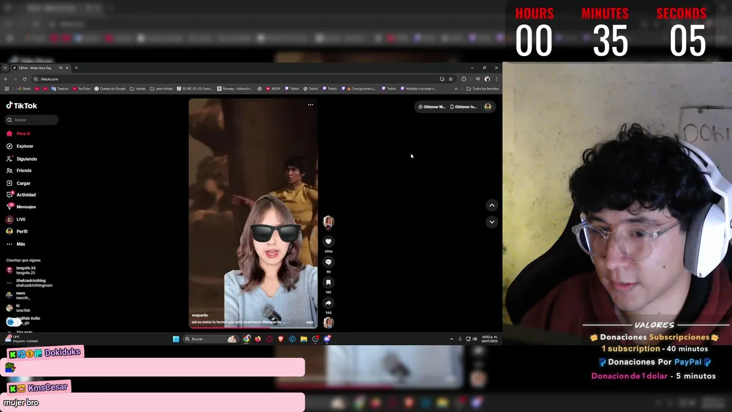This screenshot has height=412, width=732.
Task: Click the evapartis username on the video
Action: pyautogui.click(x=200, y=315)
